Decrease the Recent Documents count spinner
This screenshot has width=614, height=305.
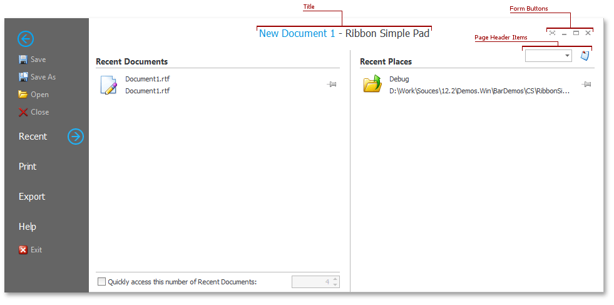click(x=335, y=284)
